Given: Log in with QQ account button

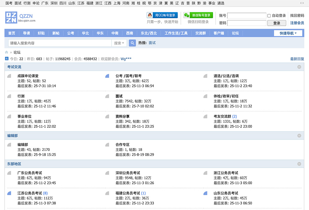Looking at the screenshot, I should 162,15.
